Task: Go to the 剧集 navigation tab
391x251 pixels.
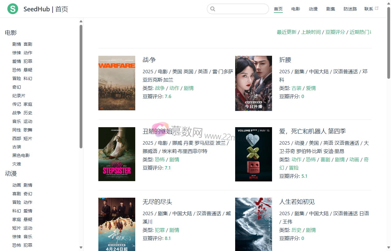Action: coord(330,9)
